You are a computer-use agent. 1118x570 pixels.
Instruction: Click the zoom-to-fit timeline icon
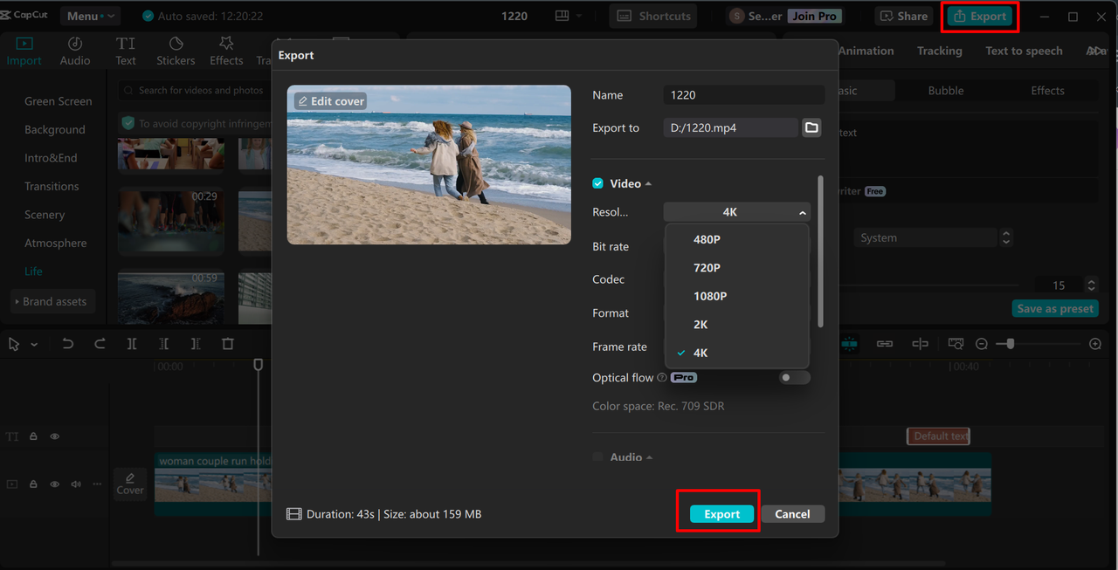(x=956, y=344)
